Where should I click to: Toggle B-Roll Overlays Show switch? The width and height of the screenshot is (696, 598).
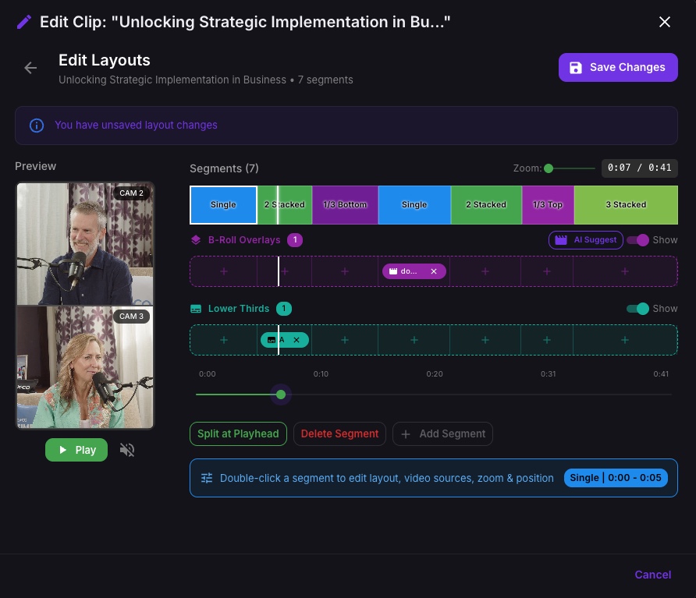point(637,240)
